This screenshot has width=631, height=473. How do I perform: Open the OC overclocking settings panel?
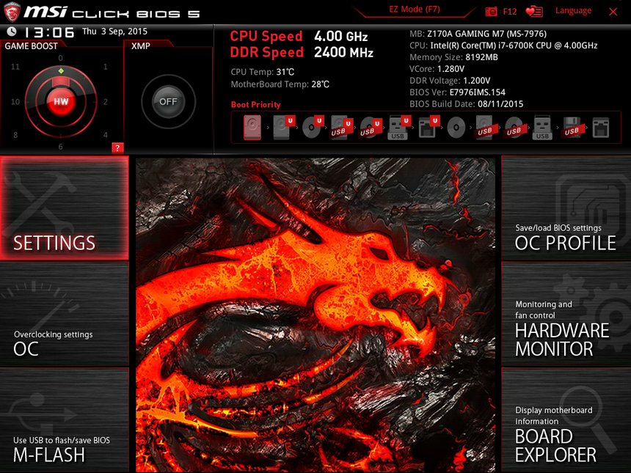point(64,315)
